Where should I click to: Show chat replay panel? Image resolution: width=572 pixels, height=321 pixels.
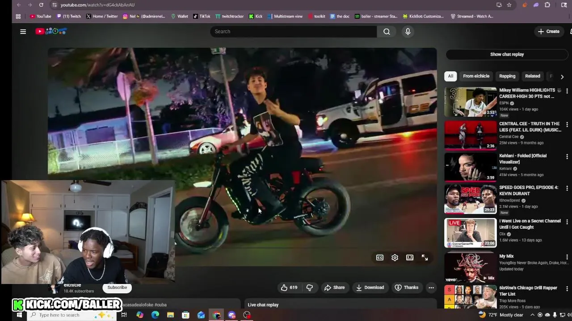507,54
